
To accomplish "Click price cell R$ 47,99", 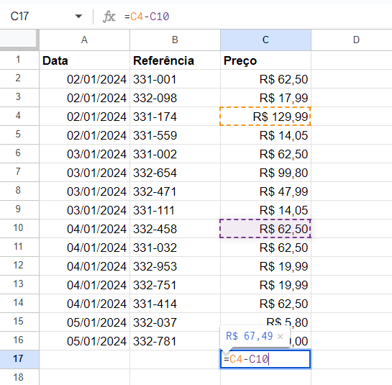I will [x=265, y=191].
